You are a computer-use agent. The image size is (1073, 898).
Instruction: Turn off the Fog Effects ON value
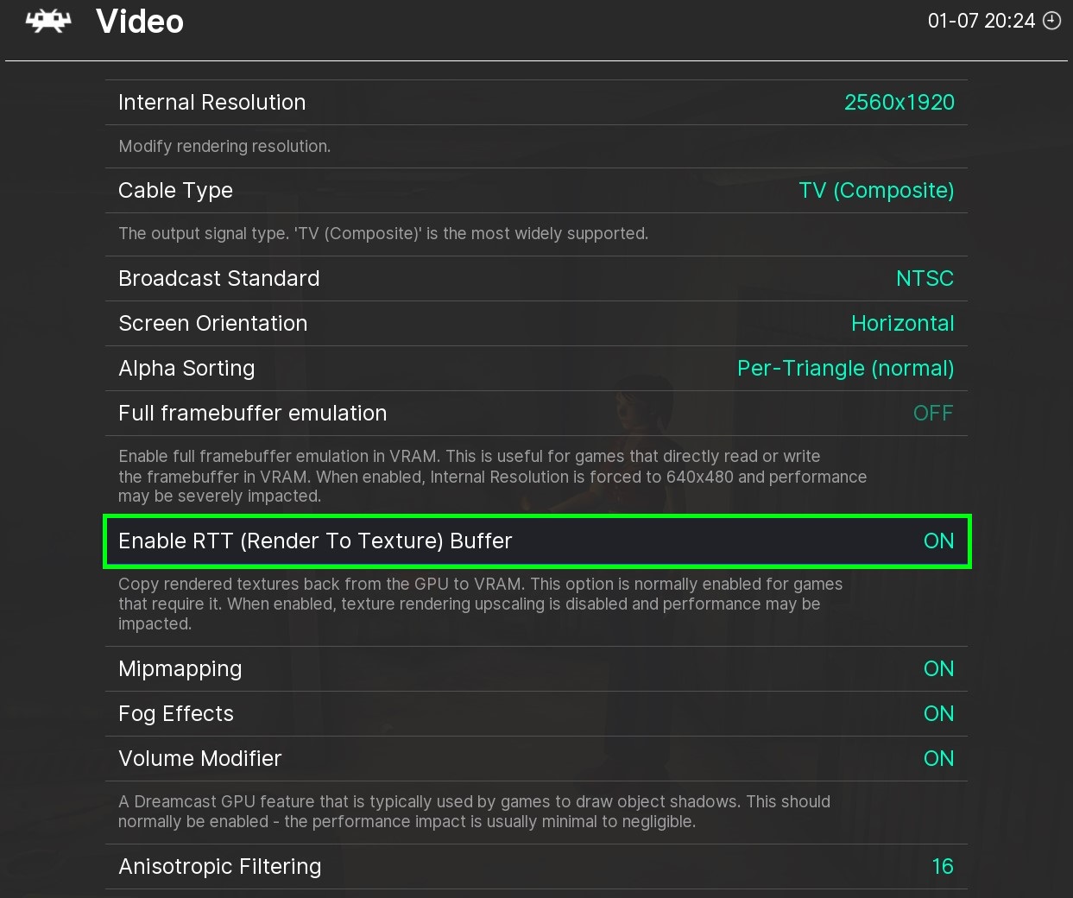938,714
